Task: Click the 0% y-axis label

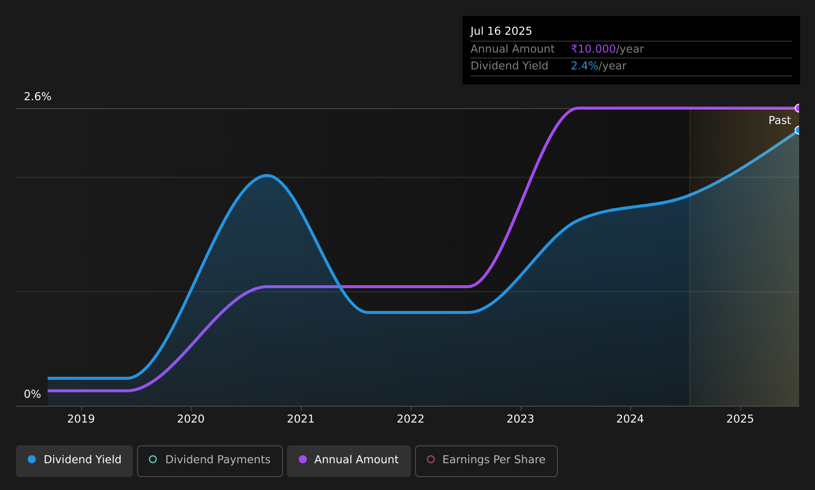Action: [x=32, y=394]
